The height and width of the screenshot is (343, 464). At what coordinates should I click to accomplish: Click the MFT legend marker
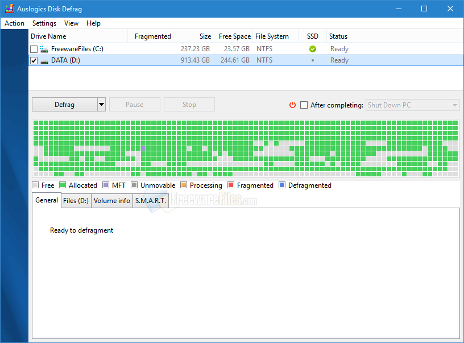[106, 185]
